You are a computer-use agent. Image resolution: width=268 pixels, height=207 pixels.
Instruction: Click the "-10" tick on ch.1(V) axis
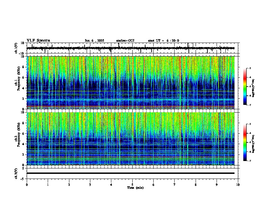point(22,53)
